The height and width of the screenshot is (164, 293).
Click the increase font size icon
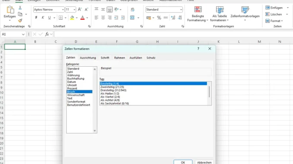click(x=80, y=9)
